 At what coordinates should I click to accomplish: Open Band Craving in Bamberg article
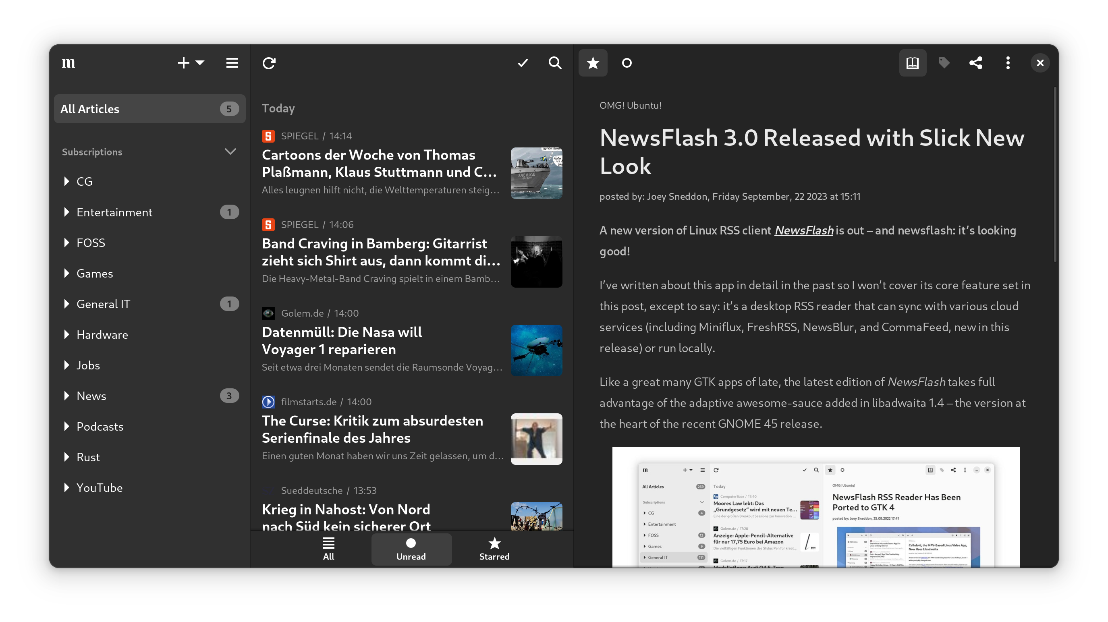pyautogui.click(x=412, y=254)
